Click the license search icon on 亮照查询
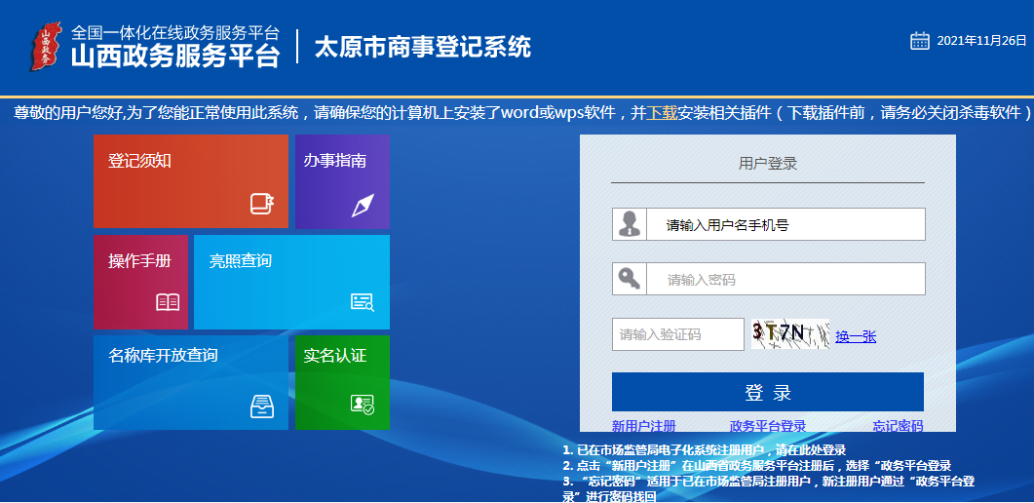Image resolution: width=1034 pixels, height=503 pixels. [x=363, y=302]
